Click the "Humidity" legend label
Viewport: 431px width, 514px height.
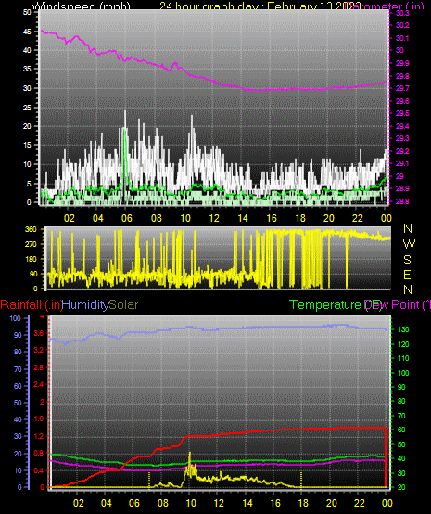pyautogui.click(x=85, y=305)
